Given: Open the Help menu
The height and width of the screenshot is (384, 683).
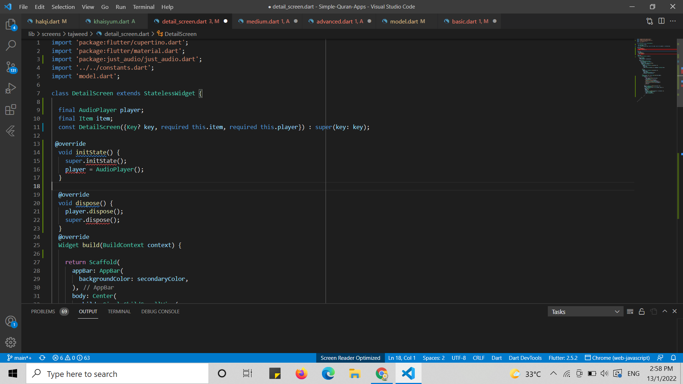Looking at the screenshot, I should pos(167,7).
